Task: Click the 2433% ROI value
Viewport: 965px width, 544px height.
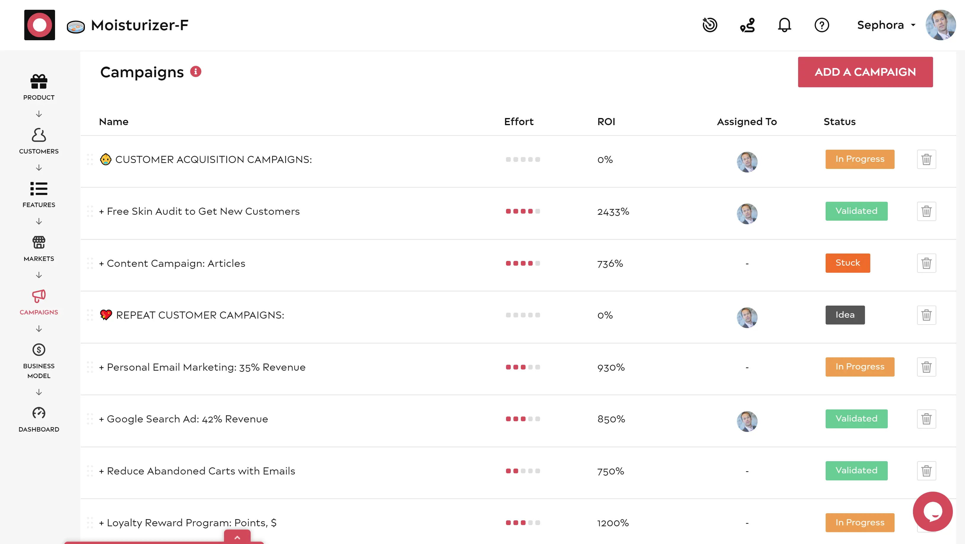Action: click(x=613, y=212)
